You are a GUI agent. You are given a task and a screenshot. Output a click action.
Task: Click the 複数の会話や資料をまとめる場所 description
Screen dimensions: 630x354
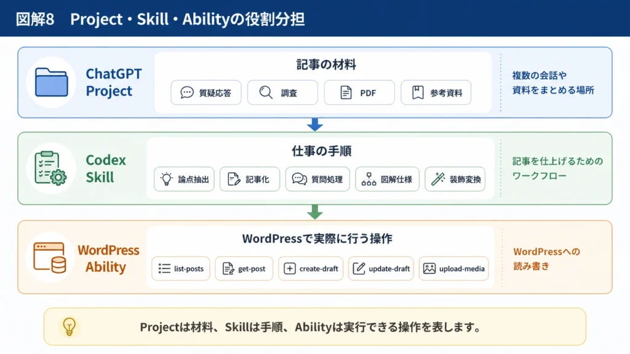pos(553,83)
